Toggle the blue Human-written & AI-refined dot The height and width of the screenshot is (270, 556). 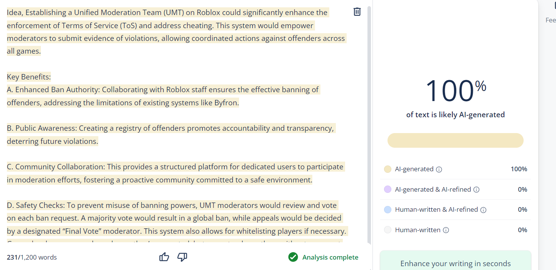388,209
